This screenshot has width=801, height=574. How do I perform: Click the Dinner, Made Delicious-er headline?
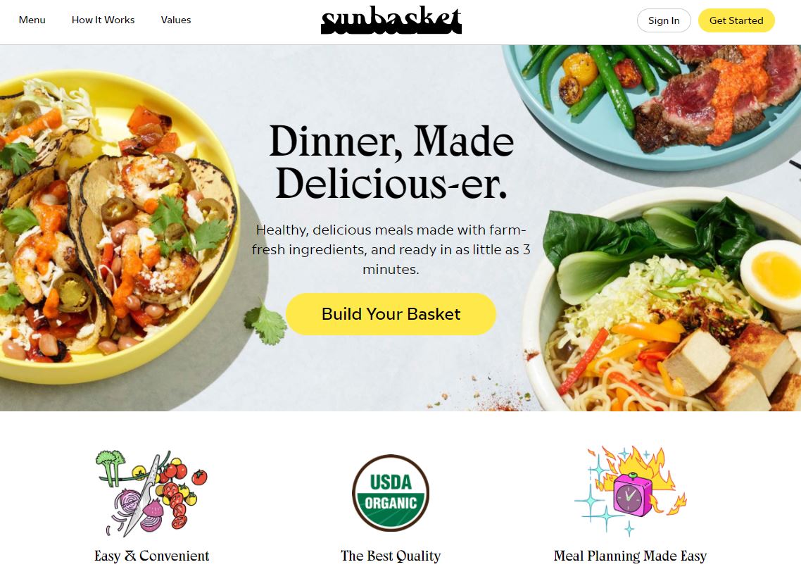point(391,162)
